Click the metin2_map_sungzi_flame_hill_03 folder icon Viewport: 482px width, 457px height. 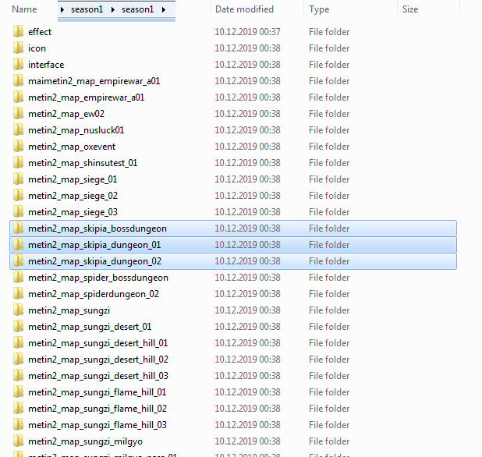18,425
